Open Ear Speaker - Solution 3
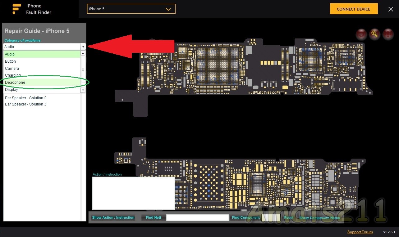Image resolution: width=399 pixels, height=237 pixels. pyautogui.click(x=26, y=104)
